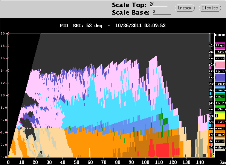Click the '2nd-trip' legend label
Image resolution: width=226 pixels, height=165 pixels.
[217, 52]
